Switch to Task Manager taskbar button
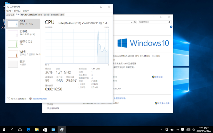 [62, 130]
